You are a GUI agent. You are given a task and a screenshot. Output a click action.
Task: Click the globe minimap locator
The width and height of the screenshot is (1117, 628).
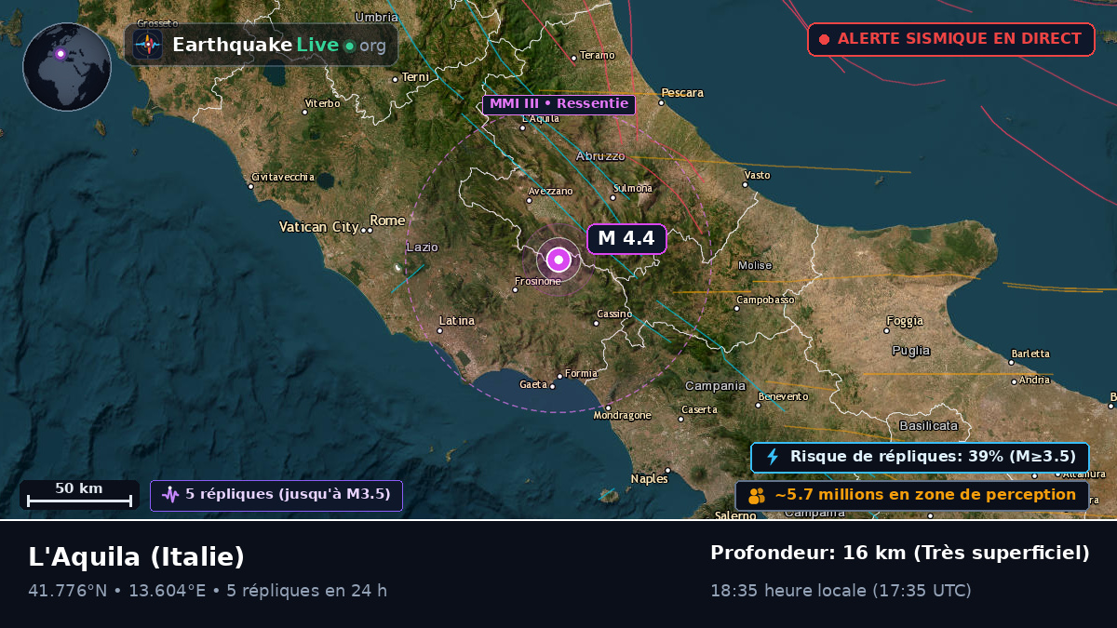(x=67, y=67)
